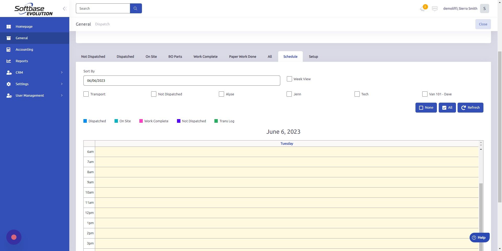The width and height of the screenshot is (502, 251).
Task: Open Accounting in the sidebar
Action: click(35, 49)
